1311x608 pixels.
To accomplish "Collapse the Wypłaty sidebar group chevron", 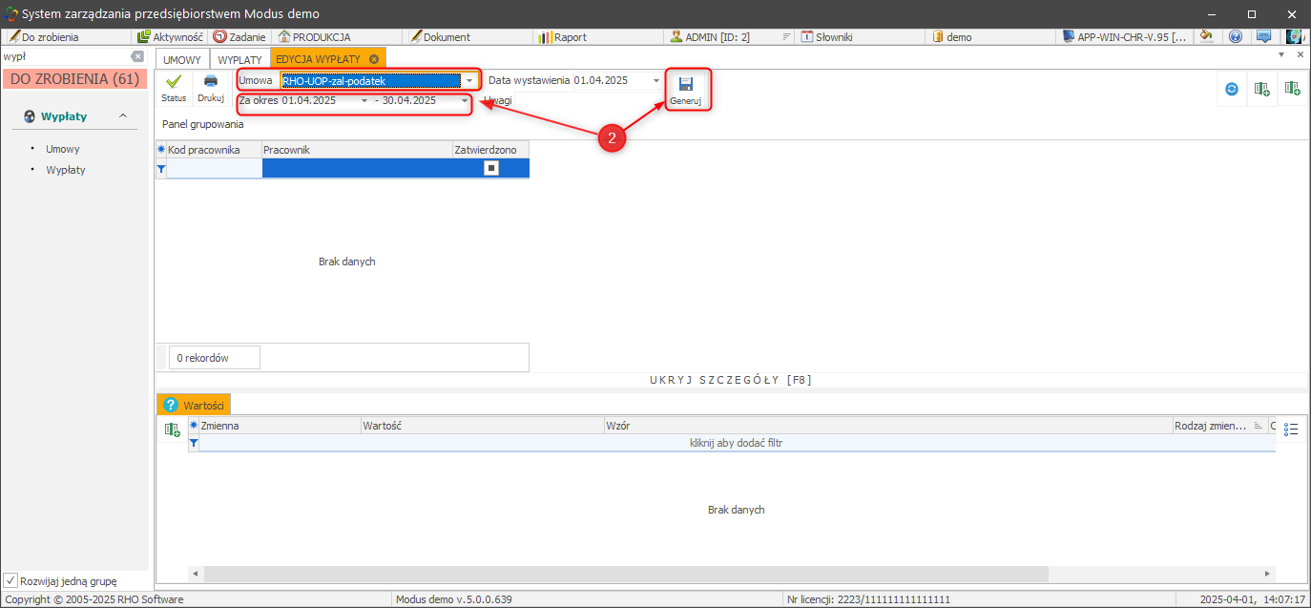I will coord(122,116).
